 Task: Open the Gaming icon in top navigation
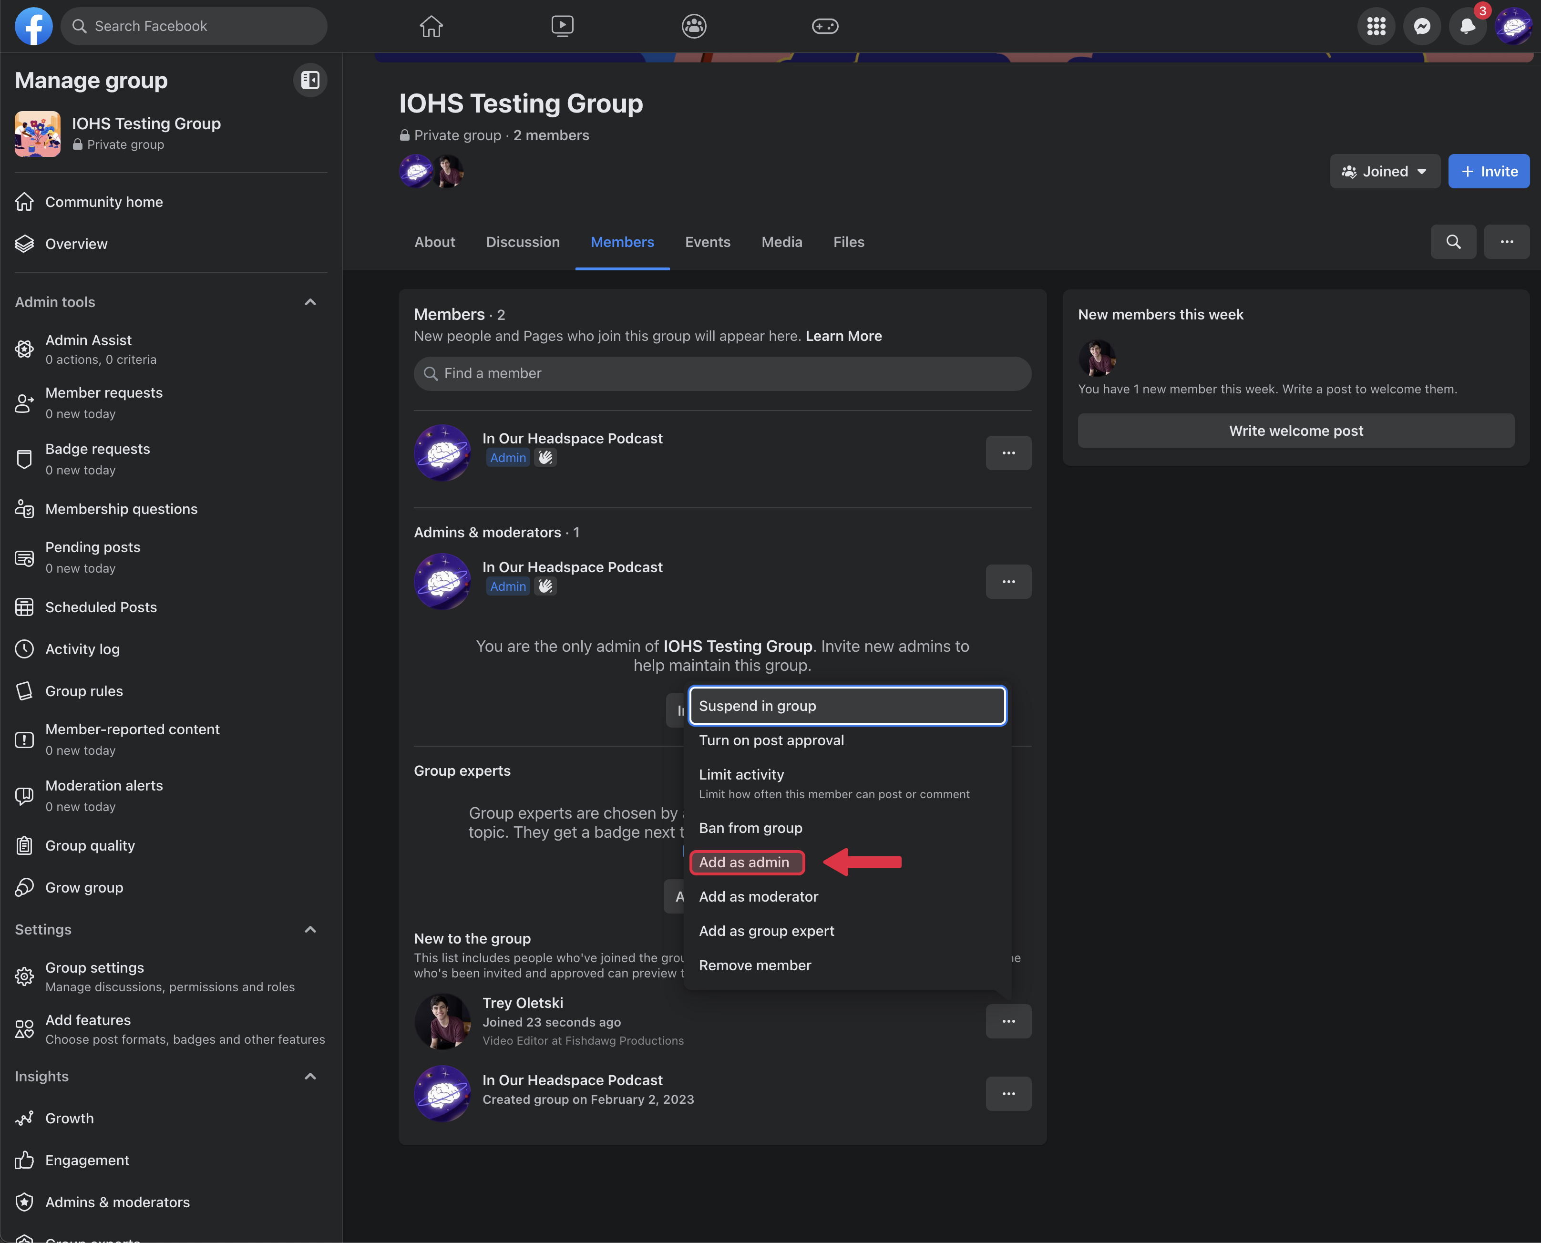point(825,27)
